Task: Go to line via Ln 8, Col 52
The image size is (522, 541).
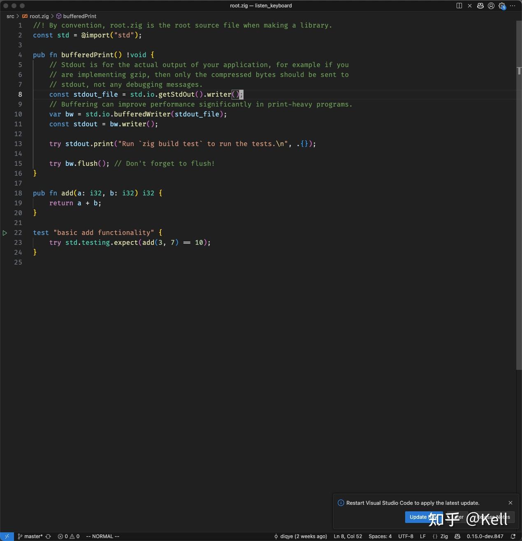Action: tap(348, 536)
